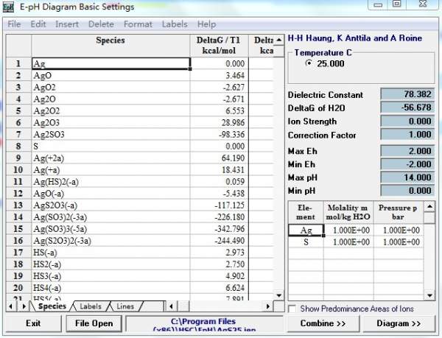Screen dimensions: 442x338
Task: Click species table scroll up arrow
Action: coord(278,40)
